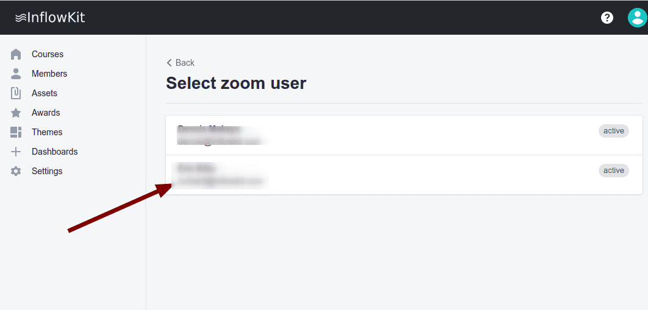Image resolution: width=648 pixels, height=310 pixels.
Task: Open the Members menu item
Action: point(49,74)
